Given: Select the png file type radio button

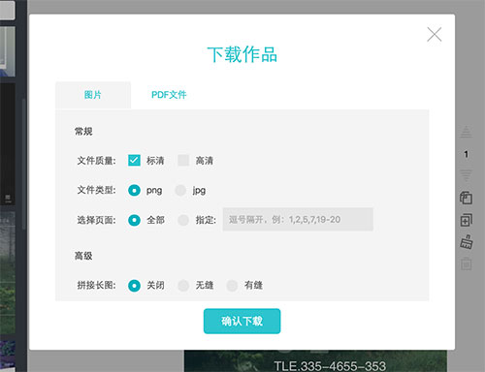Looking at the screenshot, I should pyautogui.click(x=134, y=190).
